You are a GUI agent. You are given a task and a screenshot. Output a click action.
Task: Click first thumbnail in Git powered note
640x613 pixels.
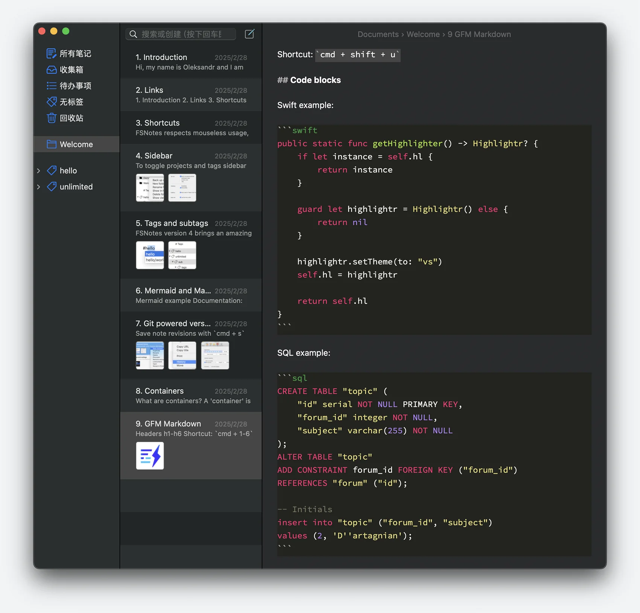150,355
